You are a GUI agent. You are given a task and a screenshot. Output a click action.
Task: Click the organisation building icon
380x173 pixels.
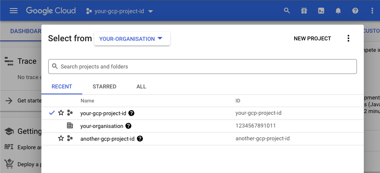click(70, 125)
